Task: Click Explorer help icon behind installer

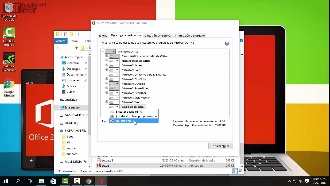Action: click(241, 41)
